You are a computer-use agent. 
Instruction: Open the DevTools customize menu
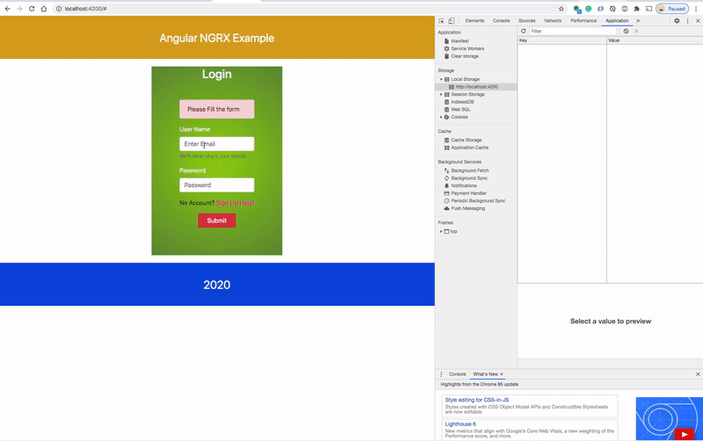click(687, 20)
